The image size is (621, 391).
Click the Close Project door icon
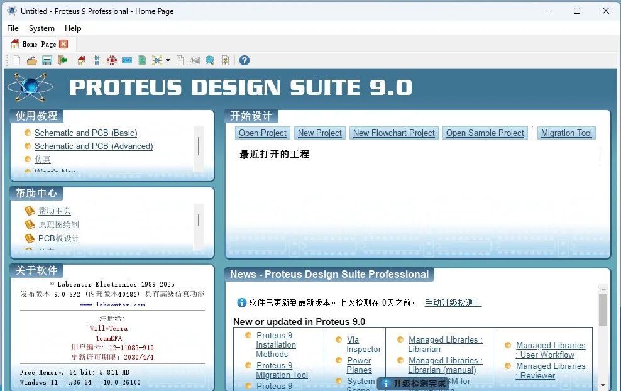click(x=62, y=60)
